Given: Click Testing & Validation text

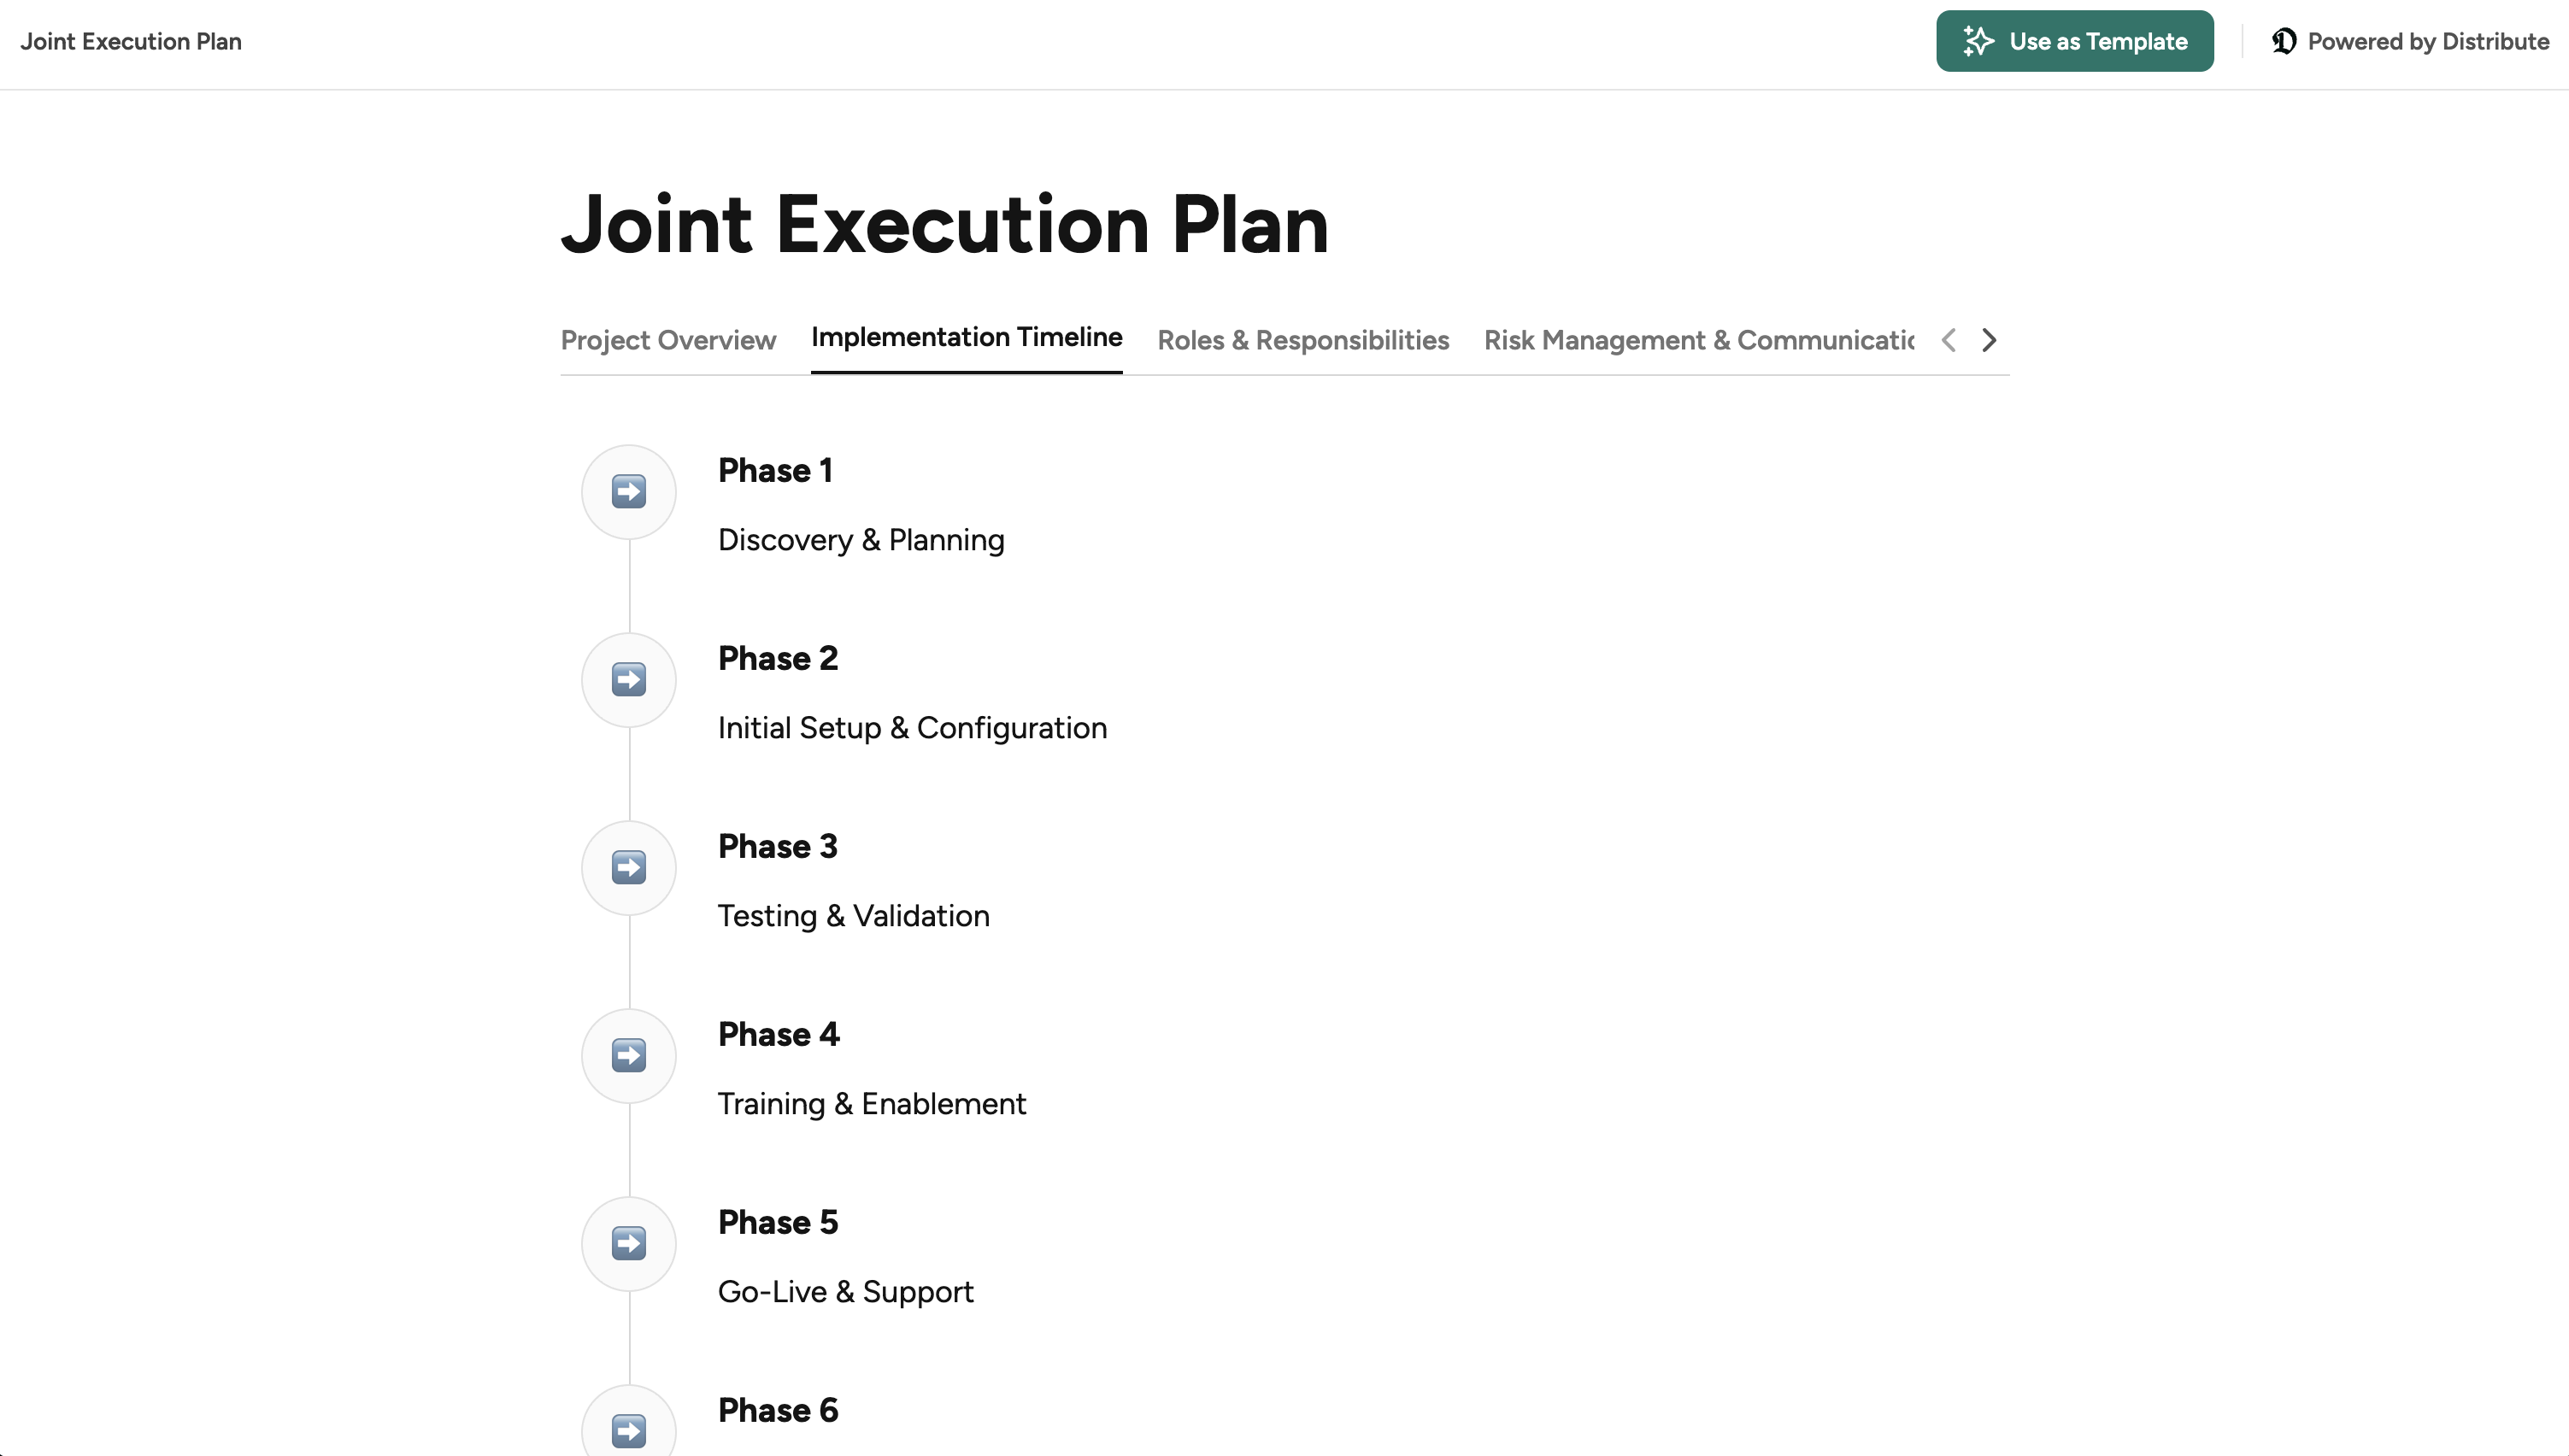Looking at the screenshot, I should pyautogui.click(x=854, y=916).
